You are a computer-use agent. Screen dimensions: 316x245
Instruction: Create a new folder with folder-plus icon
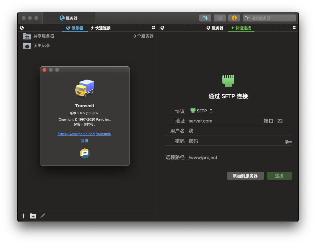pyautogui.click(x=33, y=216)
